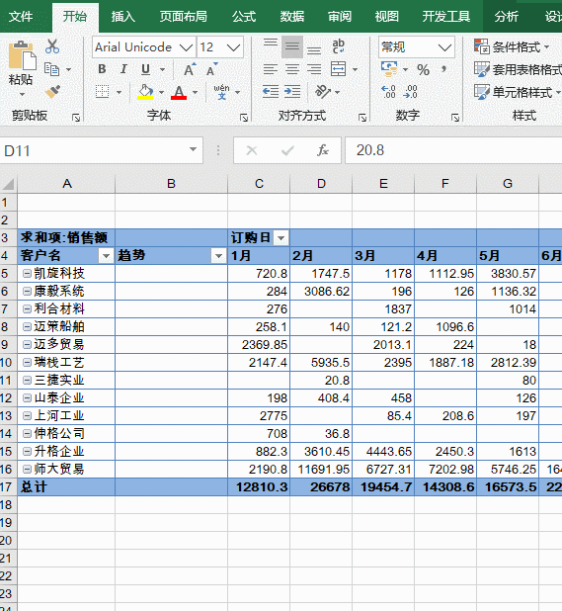562x611 pixels.
Task: Open the underline style dropdown arrow
Action: [162, 70]
